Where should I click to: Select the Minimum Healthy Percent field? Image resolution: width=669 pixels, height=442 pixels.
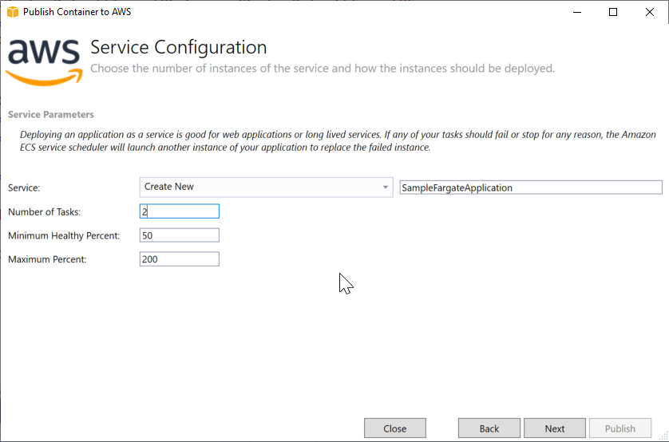point(179,235)
